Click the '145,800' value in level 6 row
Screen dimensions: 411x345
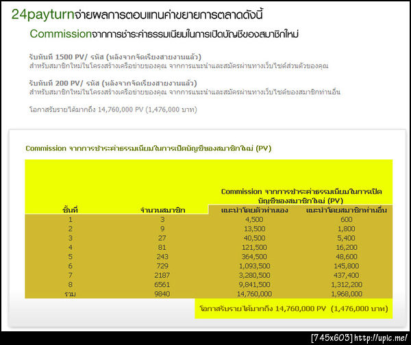347,266
